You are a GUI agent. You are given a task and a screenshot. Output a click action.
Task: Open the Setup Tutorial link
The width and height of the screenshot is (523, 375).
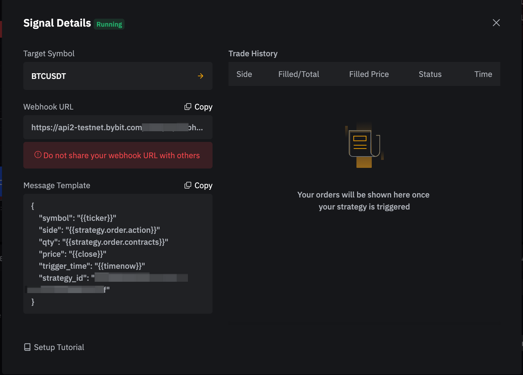click(x=59, y=347)
